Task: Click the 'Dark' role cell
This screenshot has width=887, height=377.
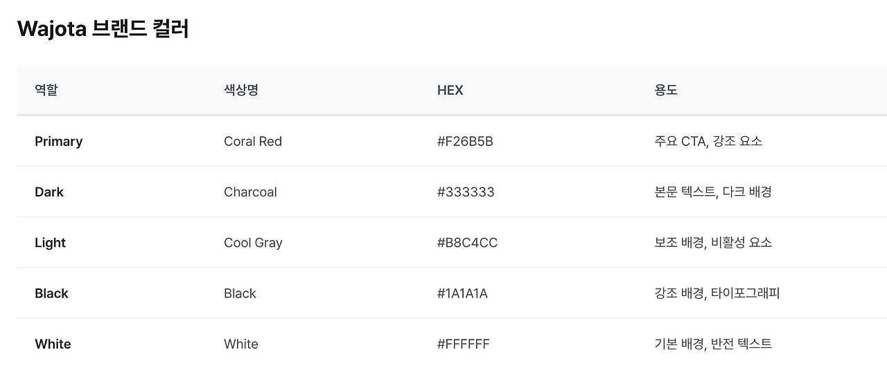Action: coord(49,192)
